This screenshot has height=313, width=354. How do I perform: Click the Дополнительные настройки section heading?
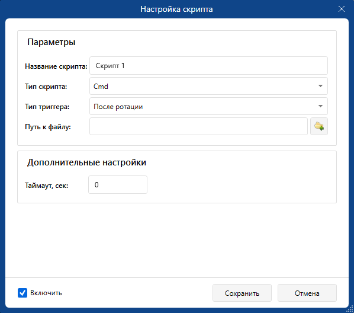[x=86, y=162]
